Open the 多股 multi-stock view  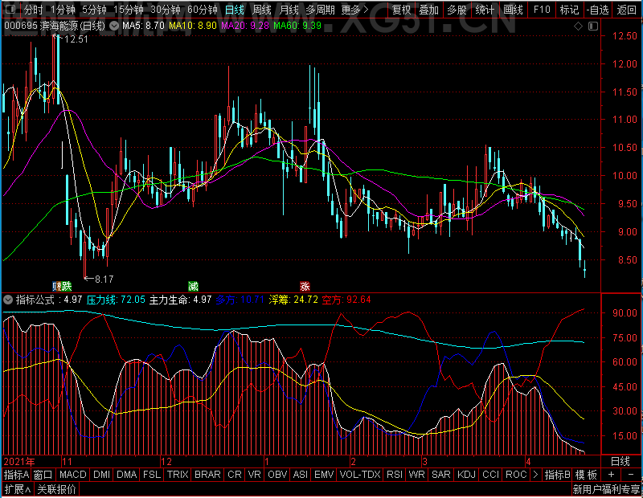pos(457,10)
